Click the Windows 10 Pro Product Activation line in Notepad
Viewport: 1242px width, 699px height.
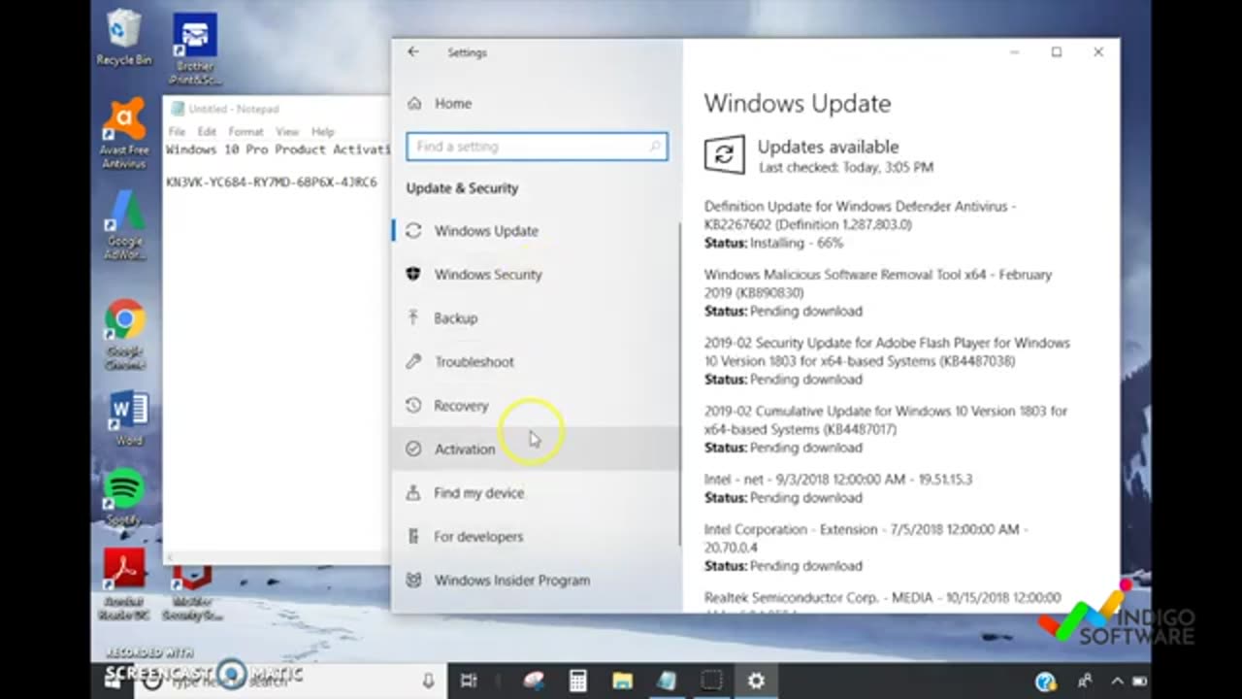[x=278, y=150]
